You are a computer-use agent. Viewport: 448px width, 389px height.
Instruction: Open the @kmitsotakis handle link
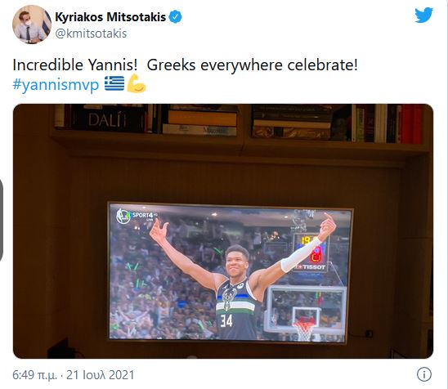91,34
